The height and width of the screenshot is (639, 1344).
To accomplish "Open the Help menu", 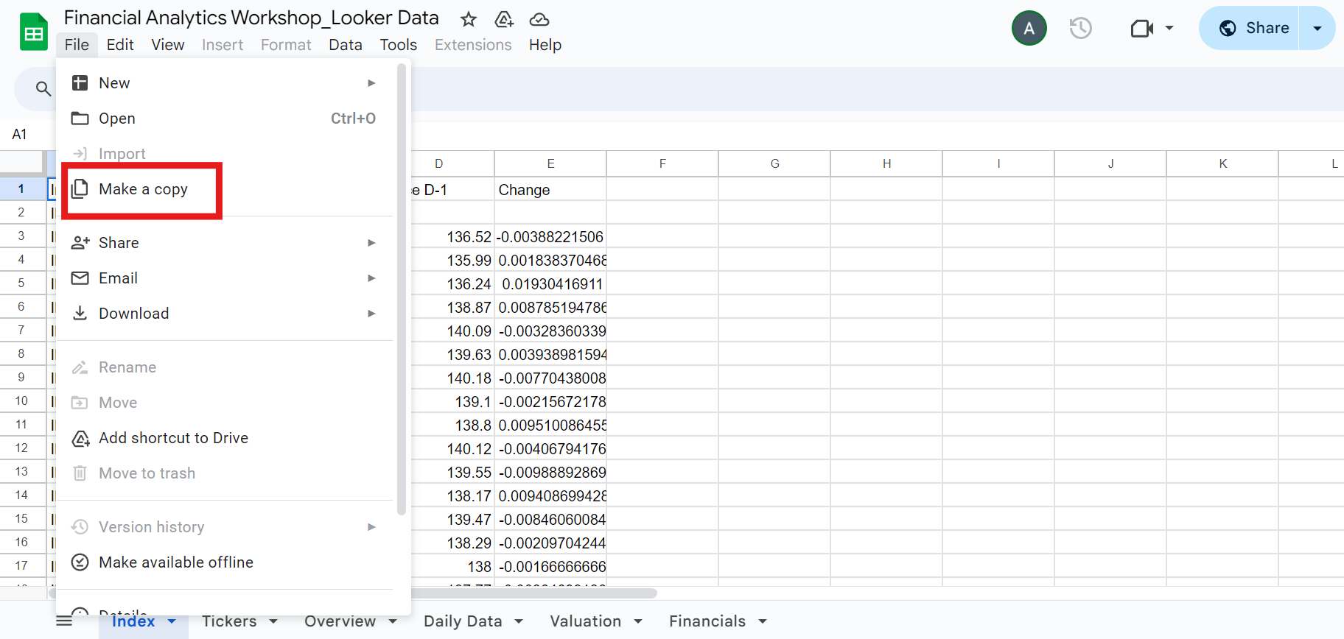I will (545, 45).
